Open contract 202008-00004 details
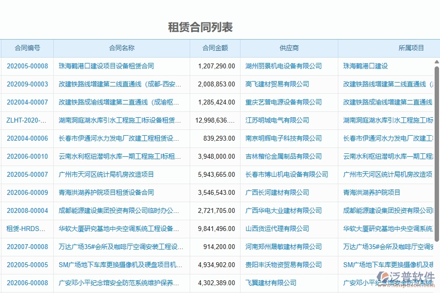440x293 pixels. coord(27,210)
